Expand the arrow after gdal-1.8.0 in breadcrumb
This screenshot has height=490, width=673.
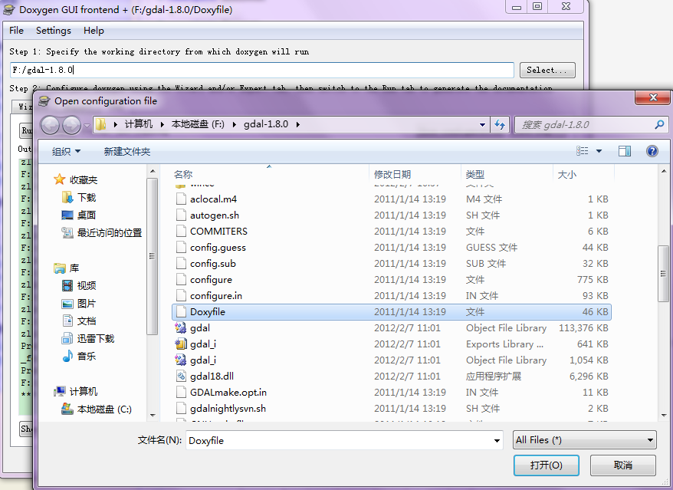(x=298, y=124)
